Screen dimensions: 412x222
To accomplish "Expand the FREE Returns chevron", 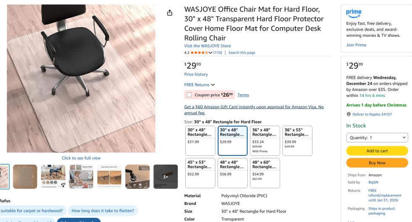I will click(x=213, y=85).
